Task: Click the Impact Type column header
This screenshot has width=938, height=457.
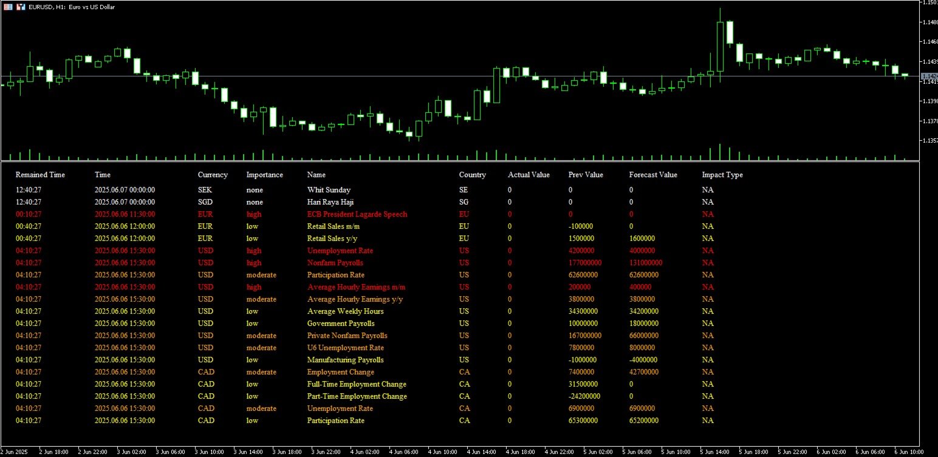Action: point(722,175)
